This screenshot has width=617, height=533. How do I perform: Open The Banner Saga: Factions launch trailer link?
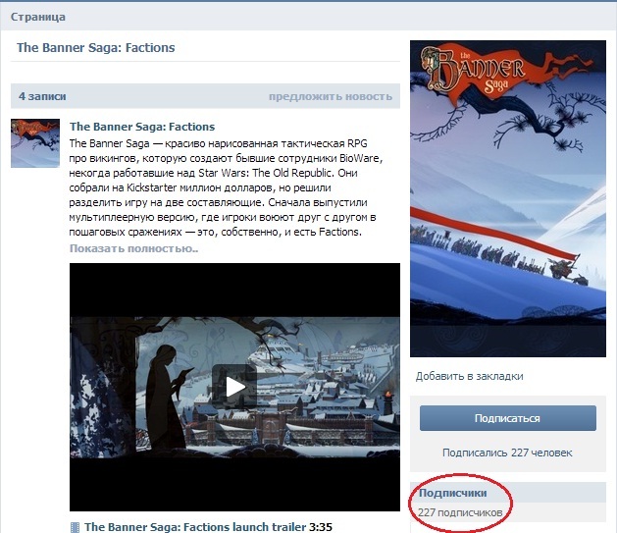[195, 527]
